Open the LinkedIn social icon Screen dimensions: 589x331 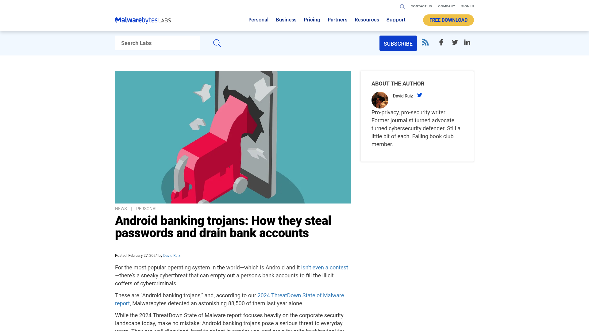tap(467, 42)
